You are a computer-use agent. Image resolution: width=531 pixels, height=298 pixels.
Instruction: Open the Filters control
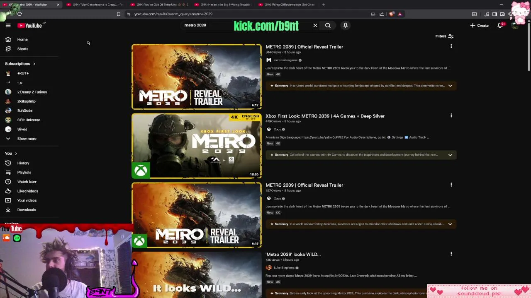tap(444, 36)
